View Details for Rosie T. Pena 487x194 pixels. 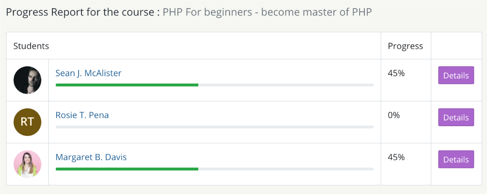tap(456, 118)
